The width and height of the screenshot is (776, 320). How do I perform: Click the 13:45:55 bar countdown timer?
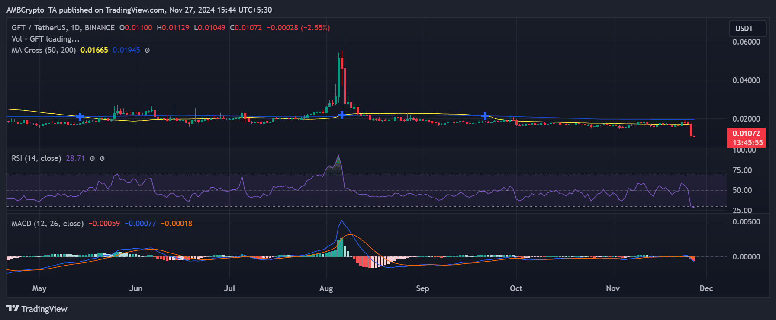pyautogui.click(x=747, y=143)
